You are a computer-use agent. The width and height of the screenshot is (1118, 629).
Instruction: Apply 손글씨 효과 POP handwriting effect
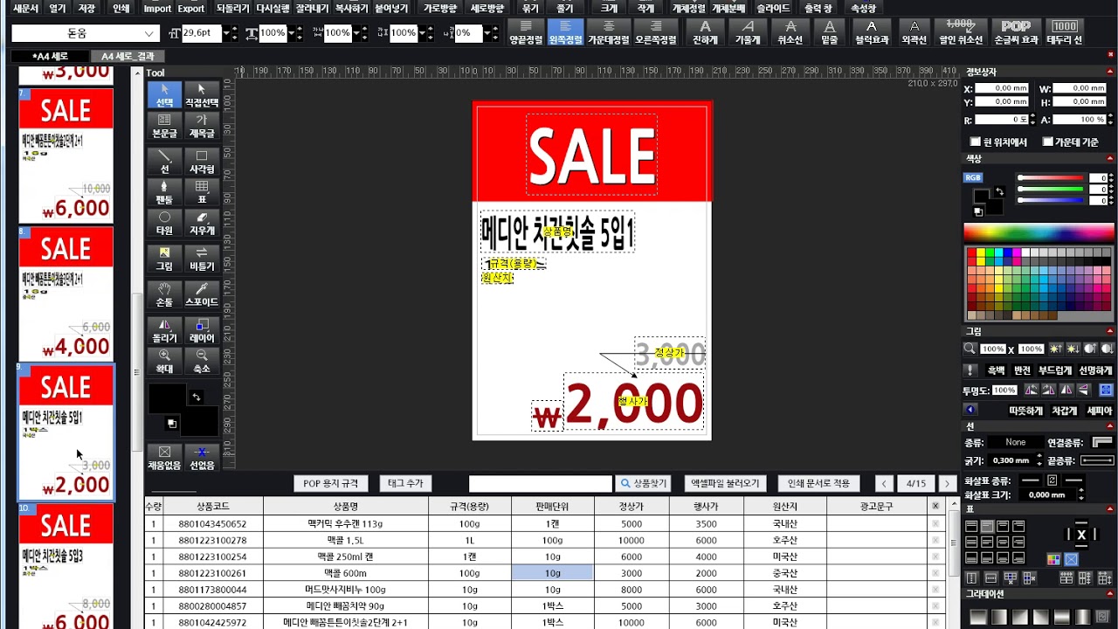(x=1017, y=33)
